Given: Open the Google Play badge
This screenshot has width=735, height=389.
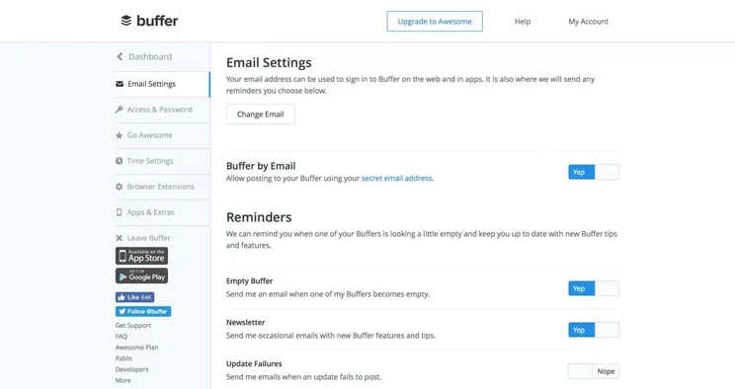Looking at the screenshot, I should [x=141, y=276].
